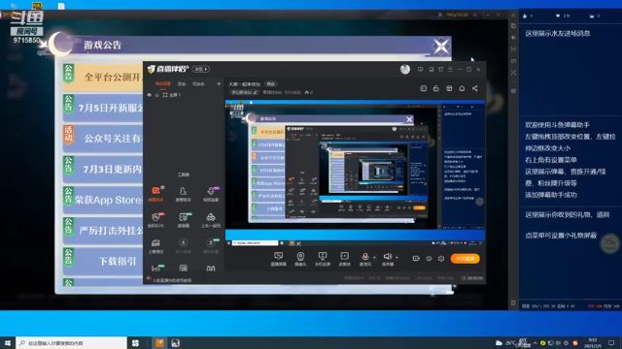Click the crown count in danmaku panel
The height and width of the screenshot is (349, 622).
(x=594, y=16)
